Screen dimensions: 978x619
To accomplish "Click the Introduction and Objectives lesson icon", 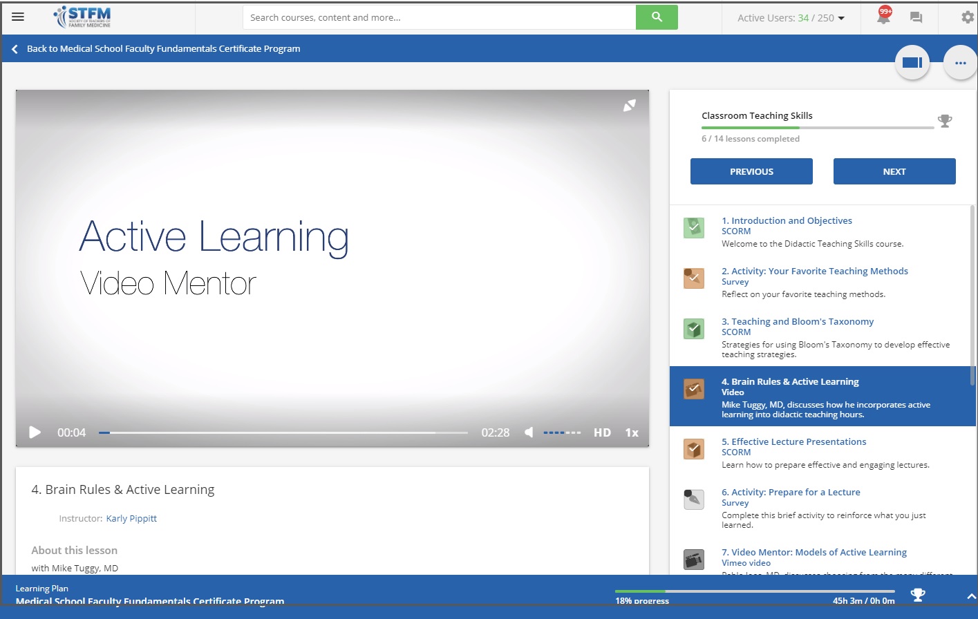I will point(694,227).
